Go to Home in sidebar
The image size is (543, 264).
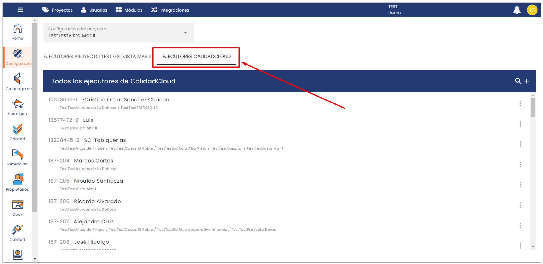pyautogui.click(x=17, y=32)
